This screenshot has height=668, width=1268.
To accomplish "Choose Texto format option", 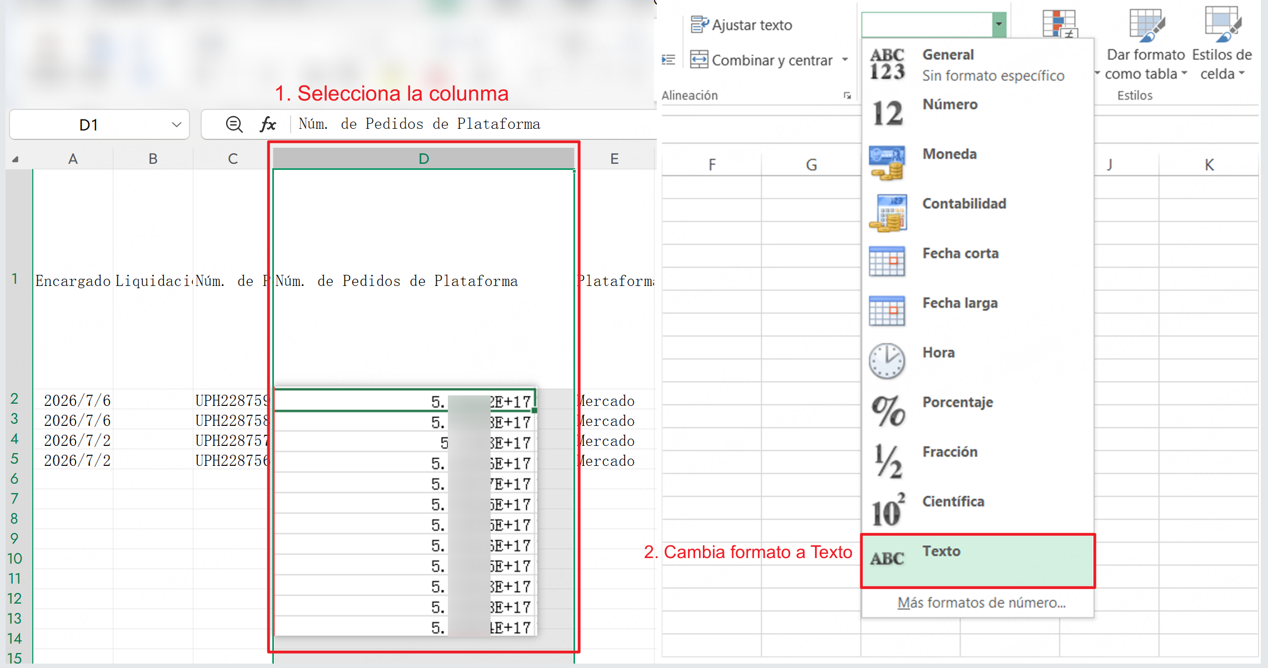I will 978,561.
